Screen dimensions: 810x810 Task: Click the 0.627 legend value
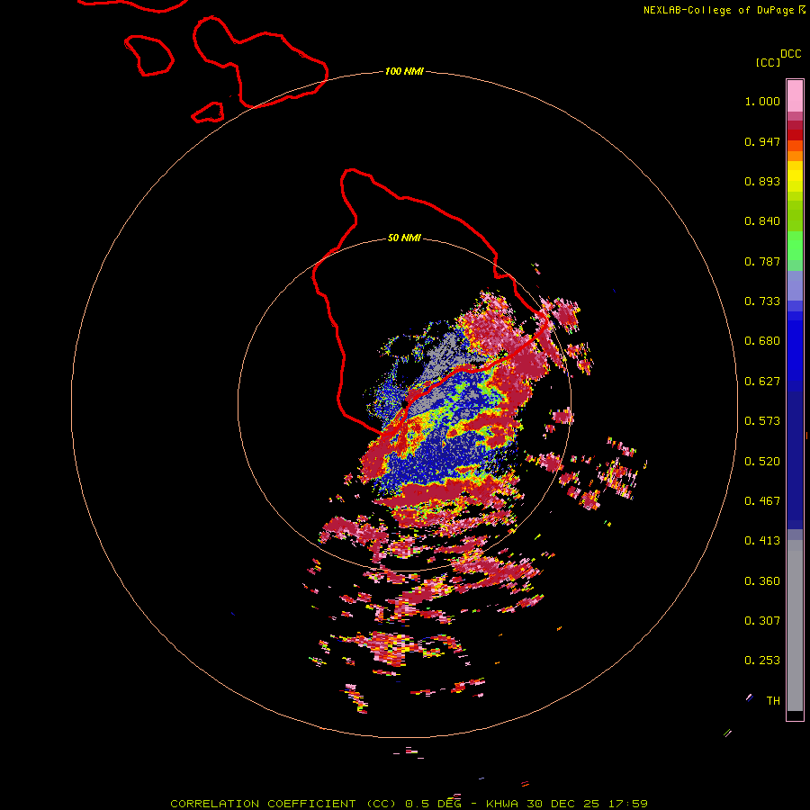(762, 382)
